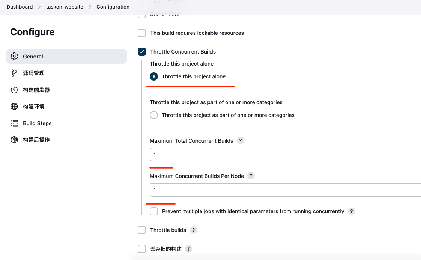Image resolution: width=421 pixels, height=260 pixels.
Task: Click the build triggers clock icon
Action: coord(14,90)
